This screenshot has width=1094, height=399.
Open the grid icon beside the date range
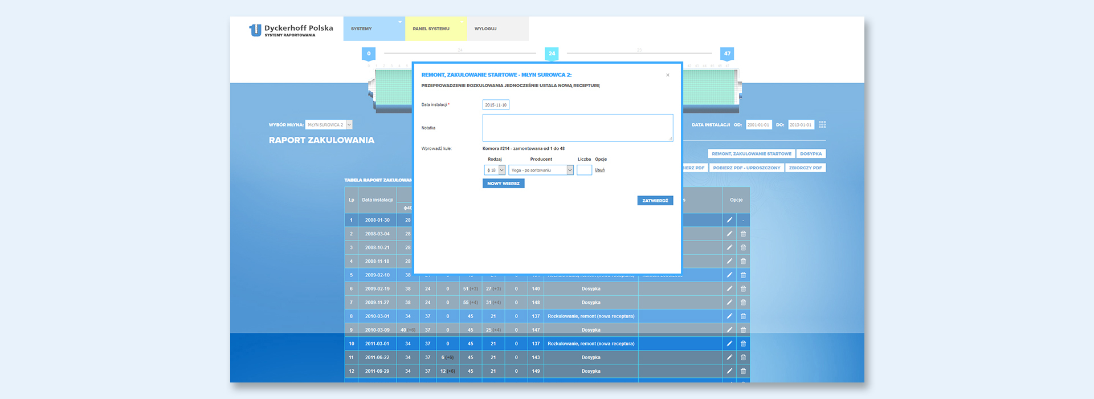[822, 125]
